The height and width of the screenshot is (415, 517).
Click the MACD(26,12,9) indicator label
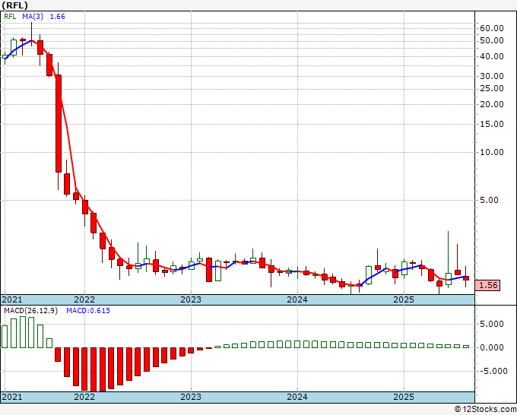point(30,311)
